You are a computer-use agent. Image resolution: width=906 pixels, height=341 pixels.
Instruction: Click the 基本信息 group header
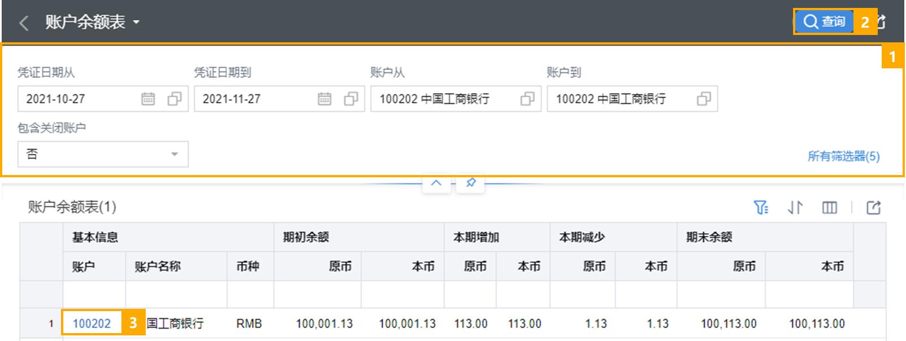168,237
